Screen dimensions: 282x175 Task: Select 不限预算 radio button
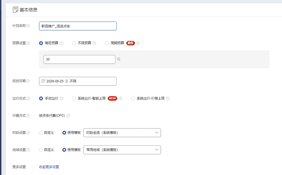[x=74, y=43]
